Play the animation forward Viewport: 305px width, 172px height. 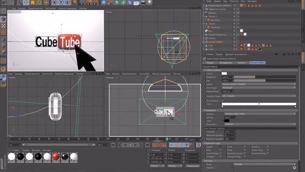pos(130,145)
